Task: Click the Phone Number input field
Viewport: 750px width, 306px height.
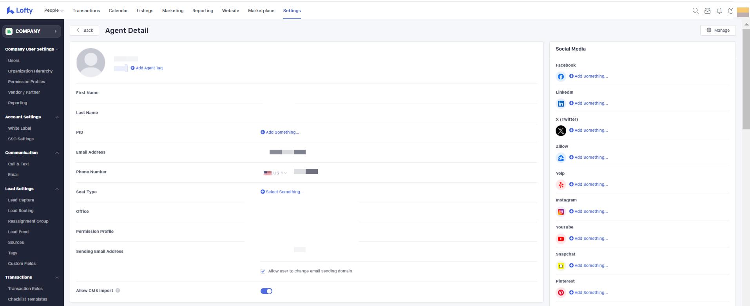Action: 306,172
